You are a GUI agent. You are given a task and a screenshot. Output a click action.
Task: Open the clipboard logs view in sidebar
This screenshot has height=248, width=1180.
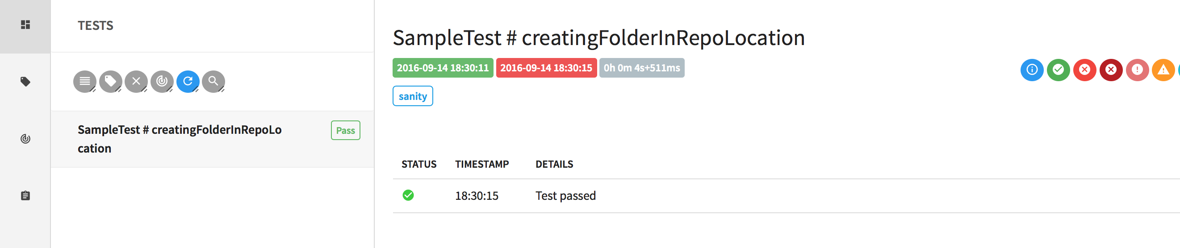click(x=25, y=195)
